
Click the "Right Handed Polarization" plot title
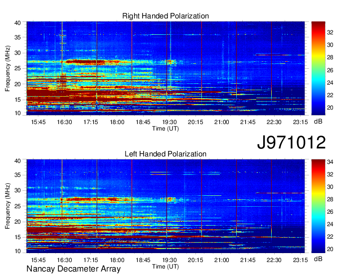(166, 16)
